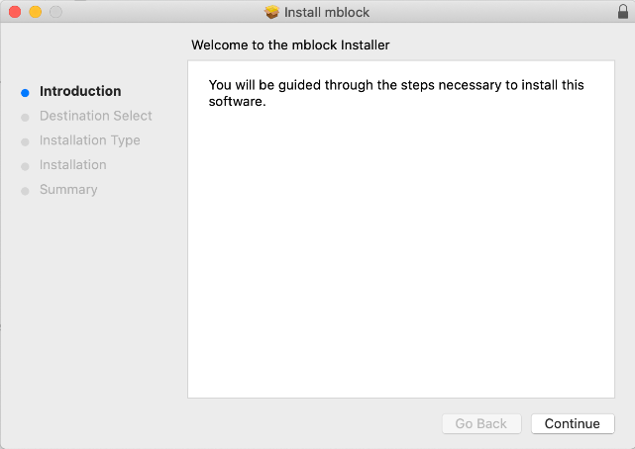This screenshot has height=449, width=635.
Task: Click the Continue button
Action: pyautogui.click(x=573, y=423)
